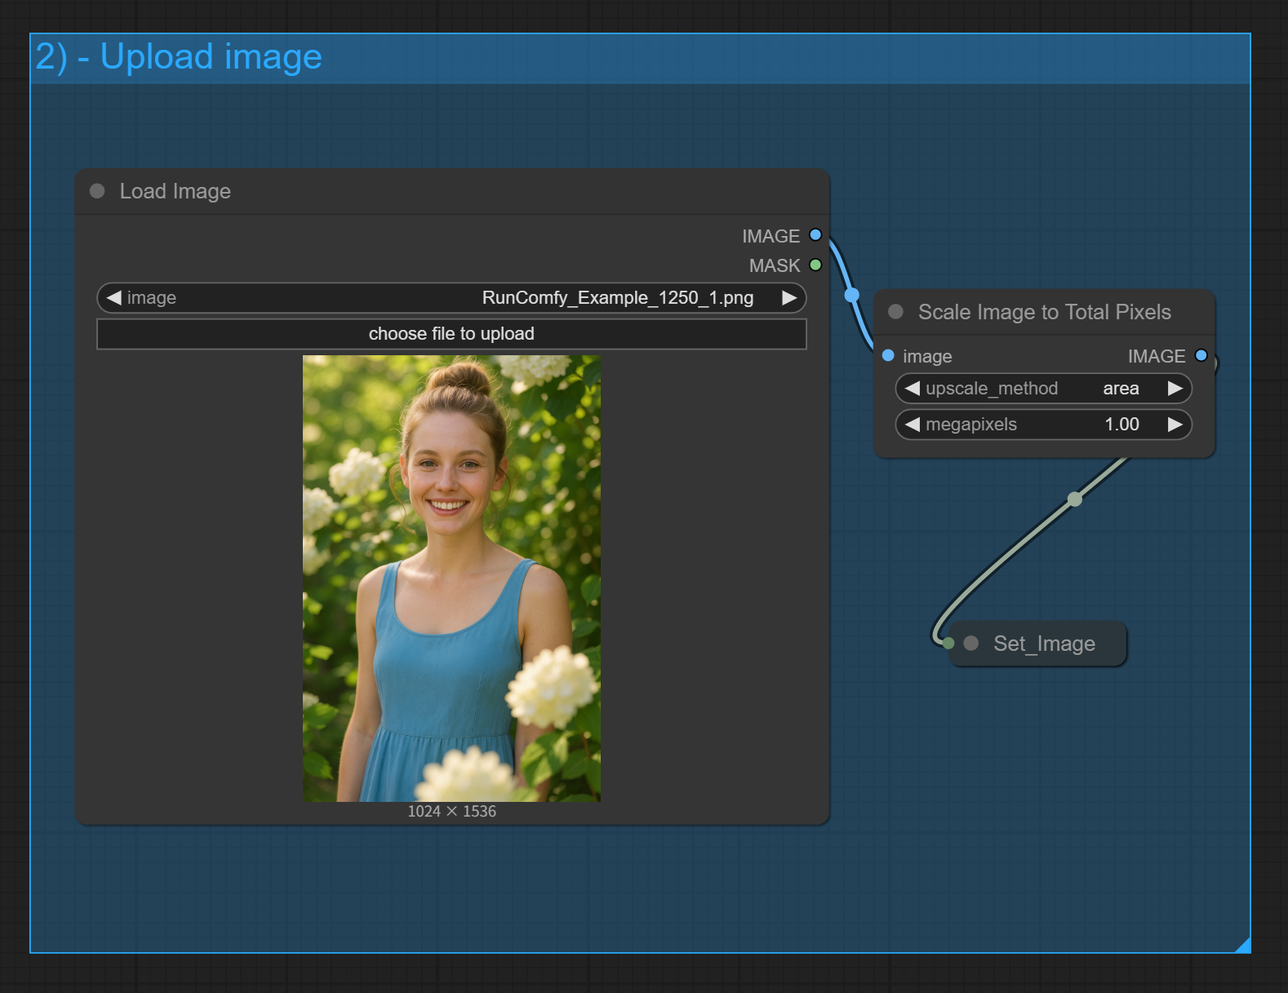
Task: Click the group resize corner handle
Action: click(x=1243, y=946)
